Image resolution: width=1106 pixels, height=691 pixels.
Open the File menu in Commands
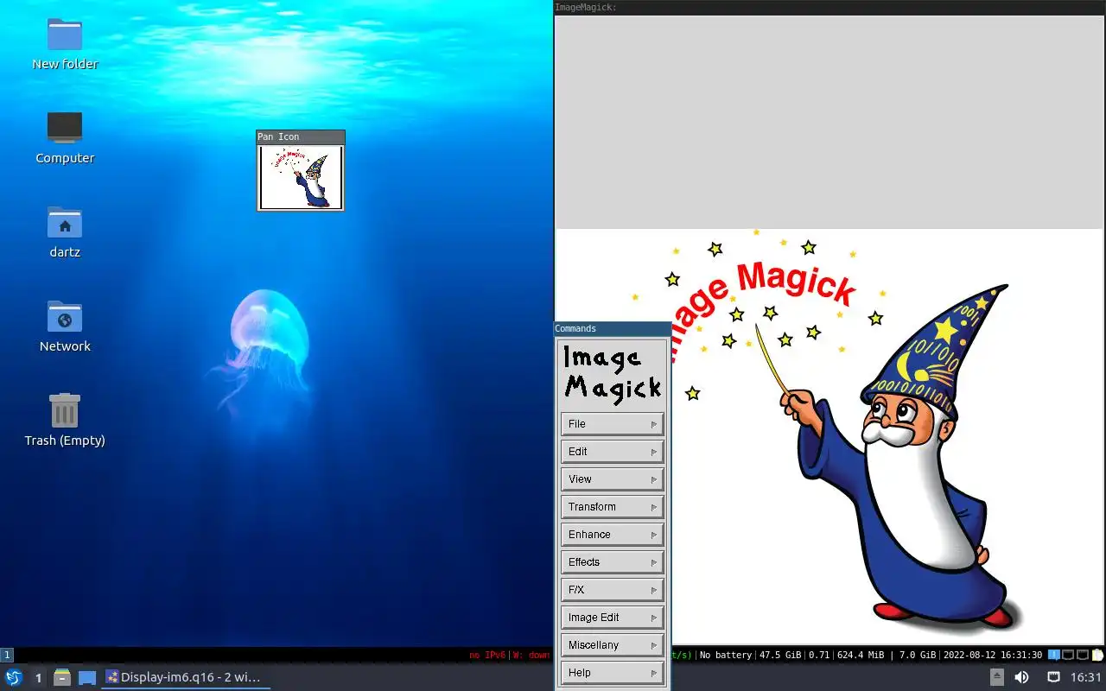(x=612, y=424)
